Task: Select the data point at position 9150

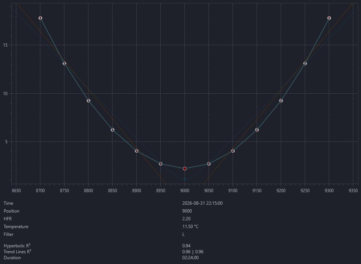Action: [257, 130]
